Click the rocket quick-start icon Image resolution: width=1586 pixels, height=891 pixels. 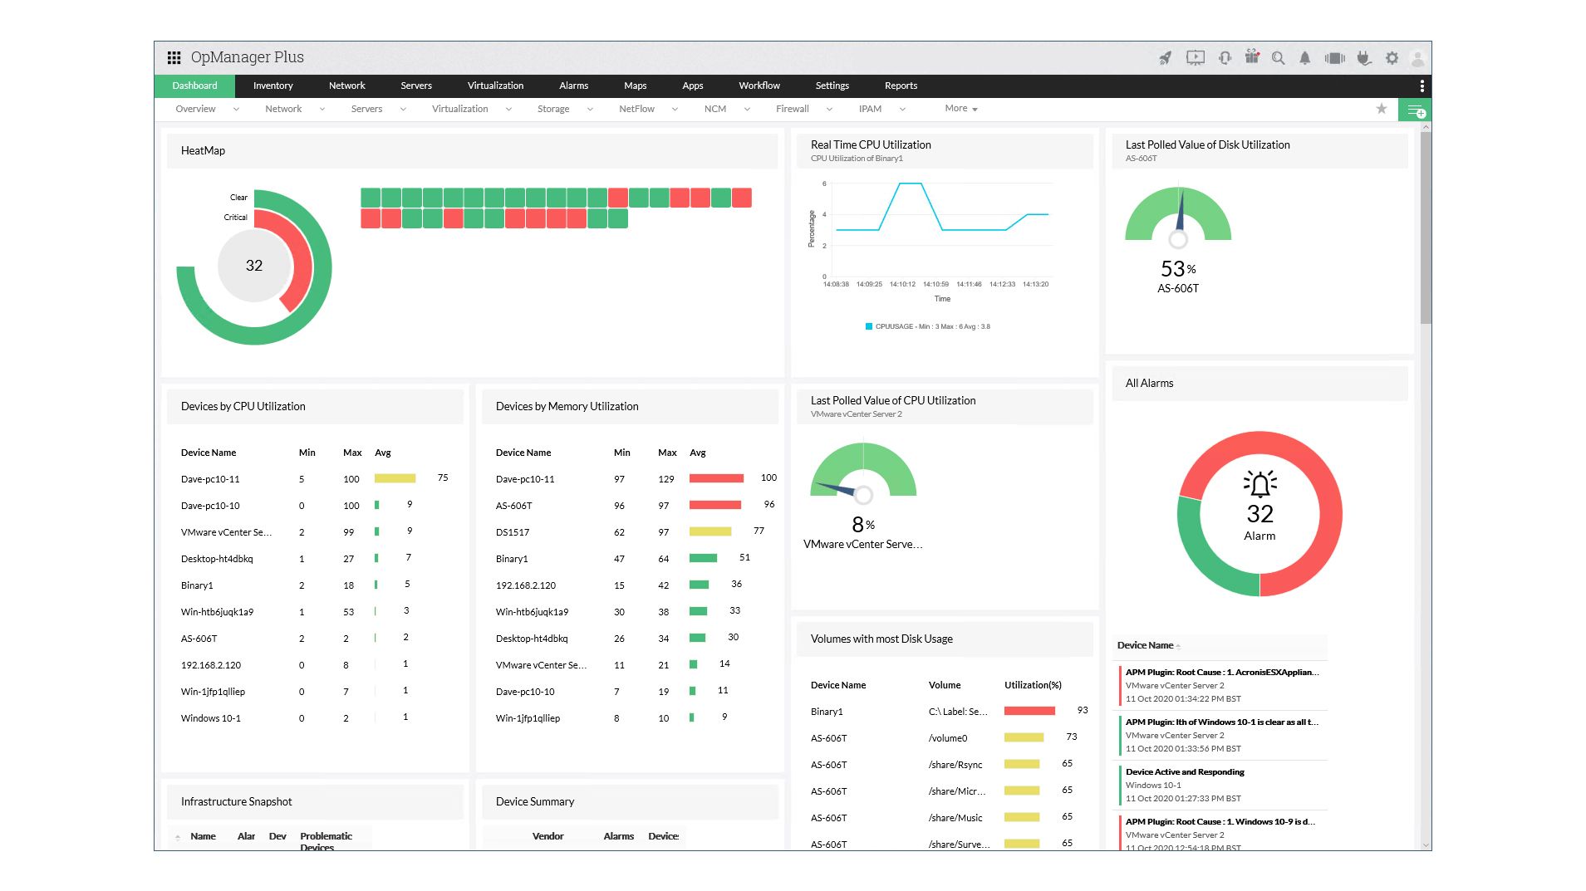(x=1165, y=58)
